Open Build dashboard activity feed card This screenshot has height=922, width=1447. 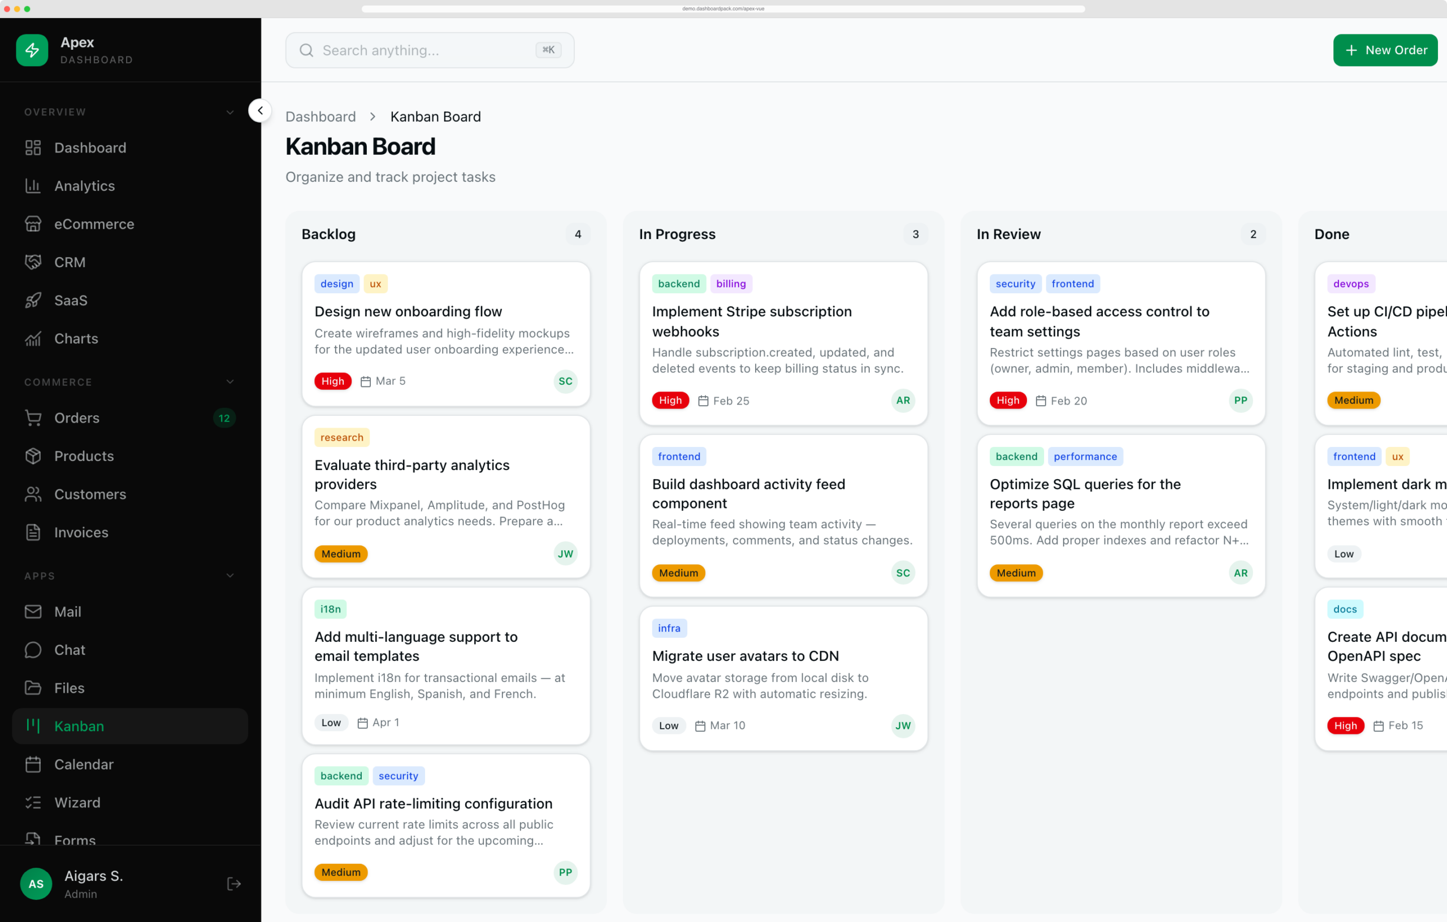[x=783, y=516]
